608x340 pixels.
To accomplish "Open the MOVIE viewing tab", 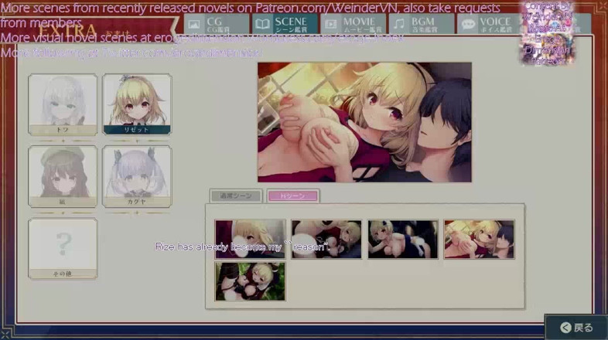I will 354,24.
